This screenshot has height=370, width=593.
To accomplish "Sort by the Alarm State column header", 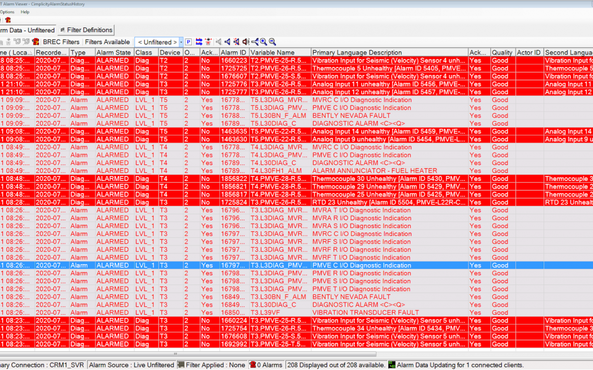I will coord(114,53).
